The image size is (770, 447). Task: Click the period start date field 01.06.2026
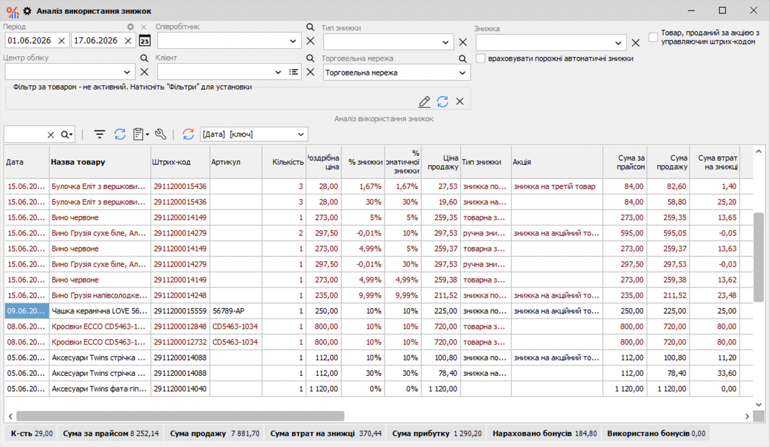pos(30,41)
